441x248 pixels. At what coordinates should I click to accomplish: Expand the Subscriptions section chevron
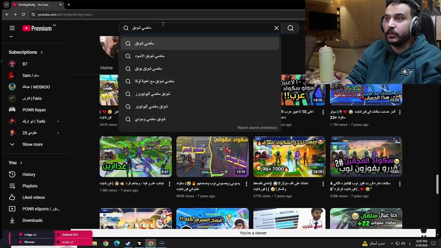(x=42, y=52)
